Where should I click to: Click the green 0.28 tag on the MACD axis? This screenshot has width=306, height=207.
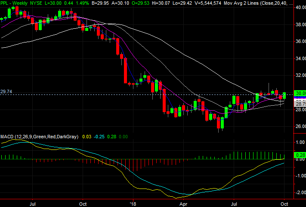click(x=300, y=155)
